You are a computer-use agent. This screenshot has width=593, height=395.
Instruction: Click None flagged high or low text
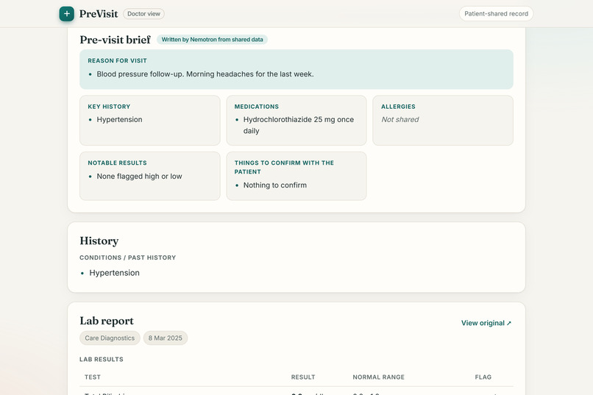pyautogui.click(x=139, y=176)
